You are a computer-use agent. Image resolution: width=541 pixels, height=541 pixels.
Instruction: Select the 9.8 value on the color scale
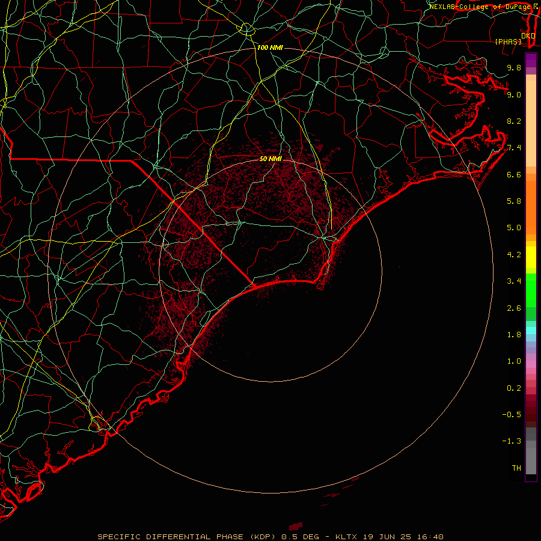(514, 67)
